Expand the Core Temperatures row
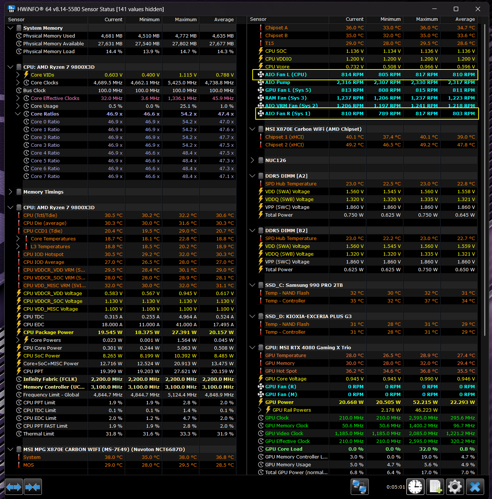This screenshot has height=499, width=492. pyautogui.click(x=18, y=239)
